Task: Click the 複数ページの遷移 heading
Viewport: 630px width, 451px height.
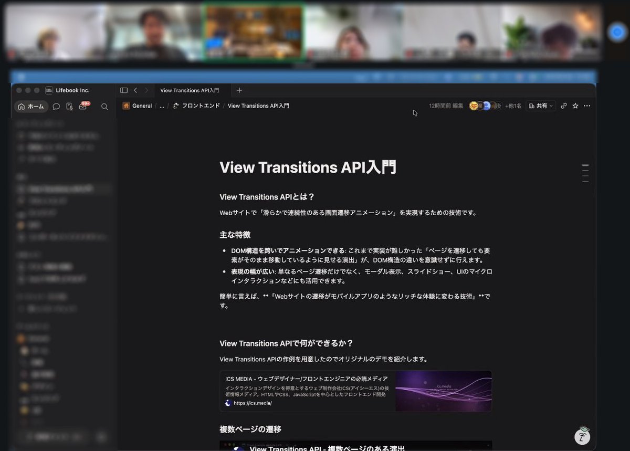Action: (250, 429)
